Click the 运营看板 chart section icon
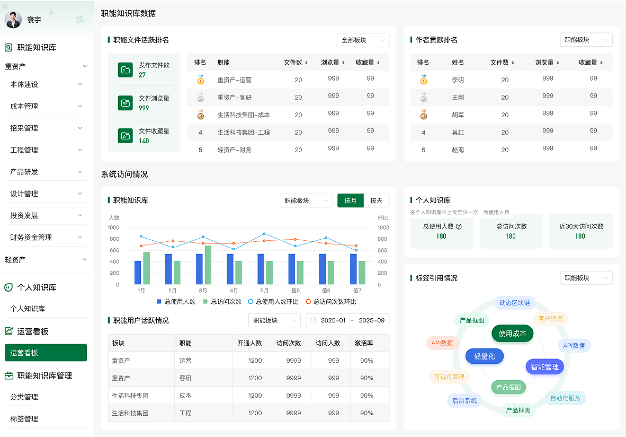Image resolution: width=626 pixels, height=437 pixels. point(8,331)
